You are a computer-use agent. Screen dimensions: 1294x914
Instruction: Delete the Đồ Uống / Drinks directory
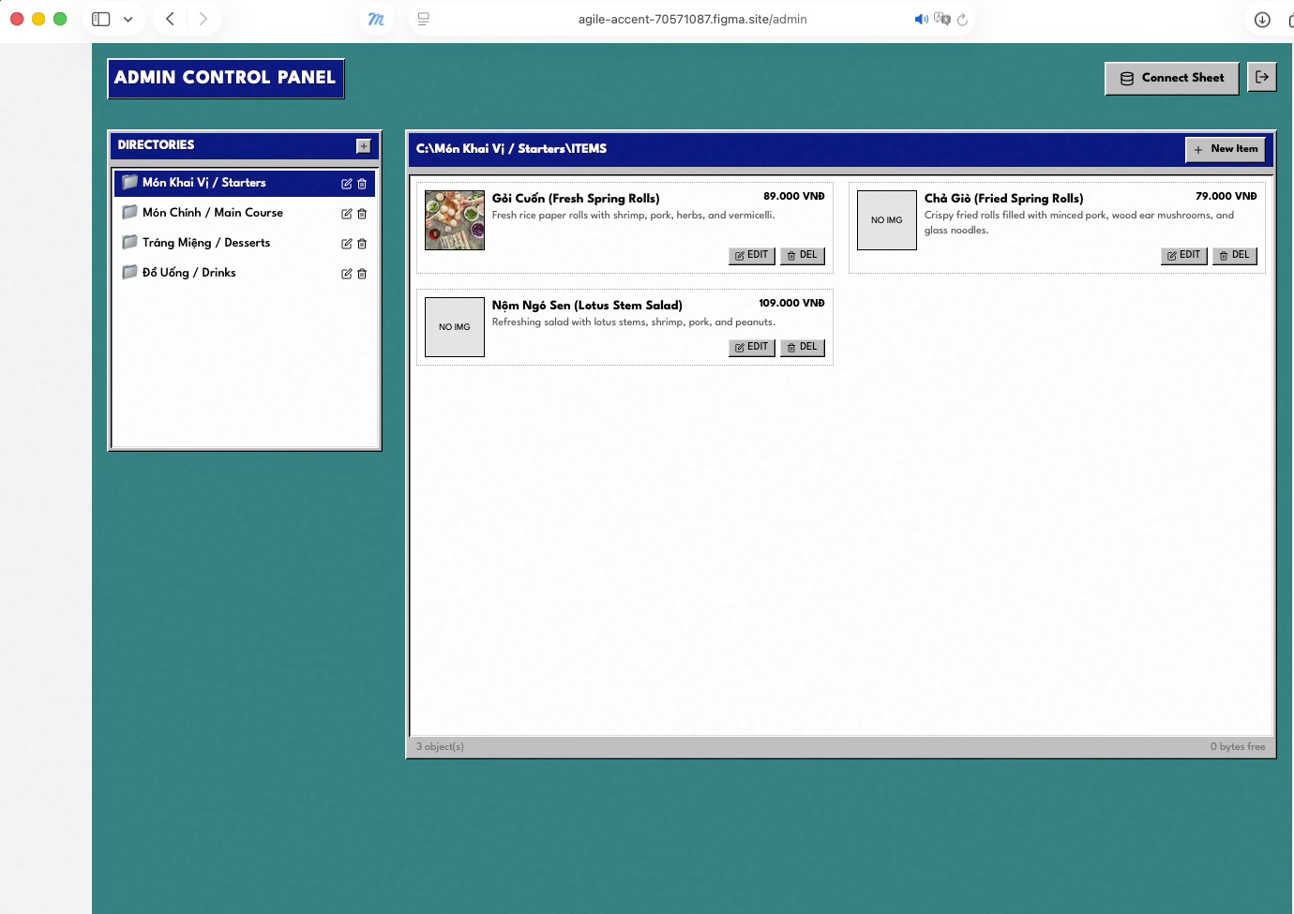click(x=362, y=274)
